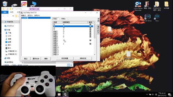Select 快速存取 in the Explorer sidebar

click(x=10, y=22)
